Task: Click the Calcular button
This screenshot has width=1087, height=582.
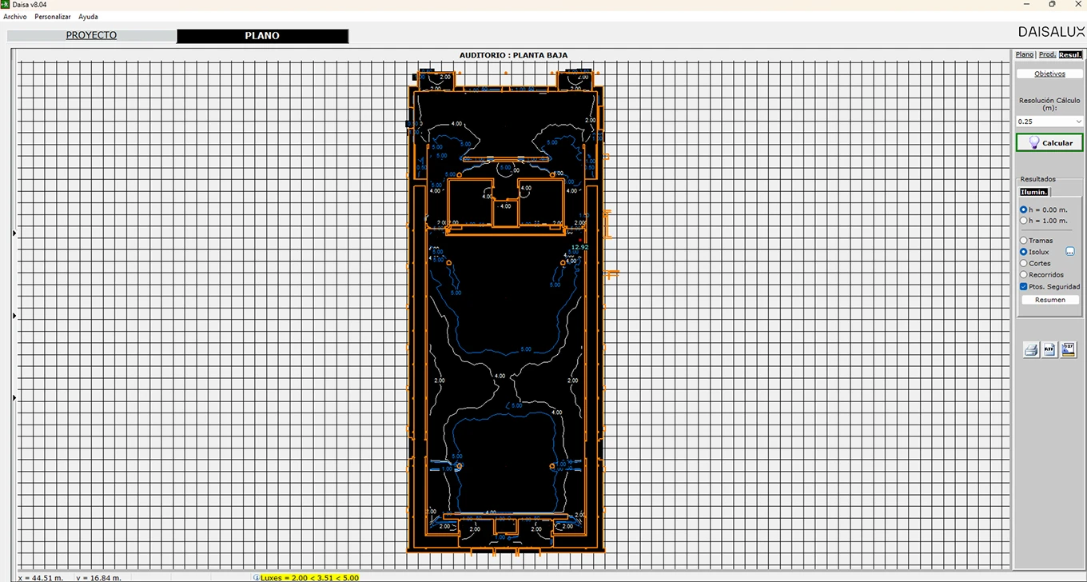Action: (1049, 143)
